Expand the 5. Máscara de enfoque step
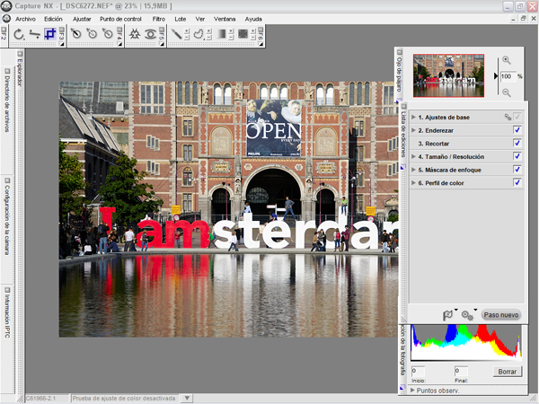Screen dimensions: 539x404 413,170
